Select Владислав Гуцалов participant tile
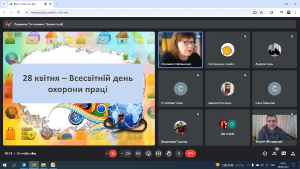This screenshot has width=300, height=169. tap(180, 127)
